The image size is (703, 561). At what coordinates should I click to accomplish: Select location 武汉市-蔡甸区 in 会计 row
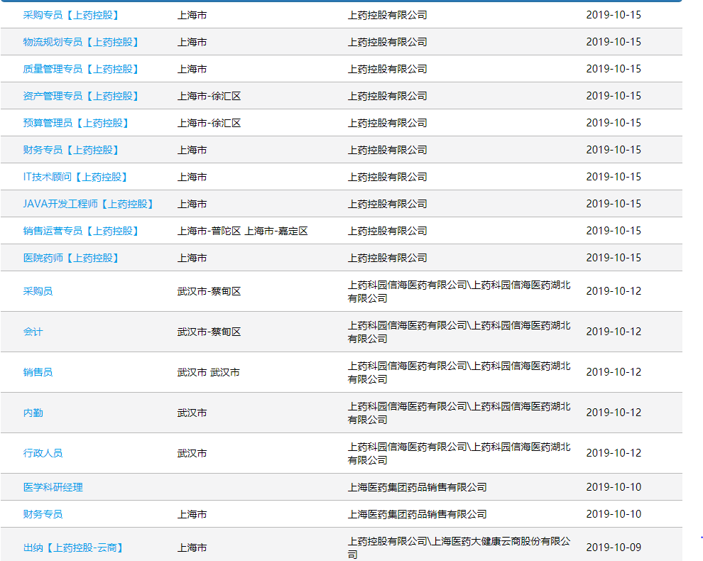(209, 332)
